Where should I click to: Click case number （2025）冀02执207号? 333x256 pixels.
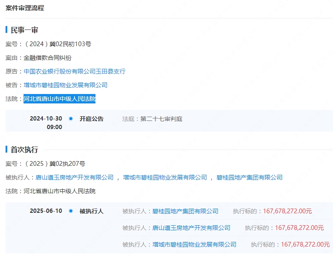tap(54, 164)
